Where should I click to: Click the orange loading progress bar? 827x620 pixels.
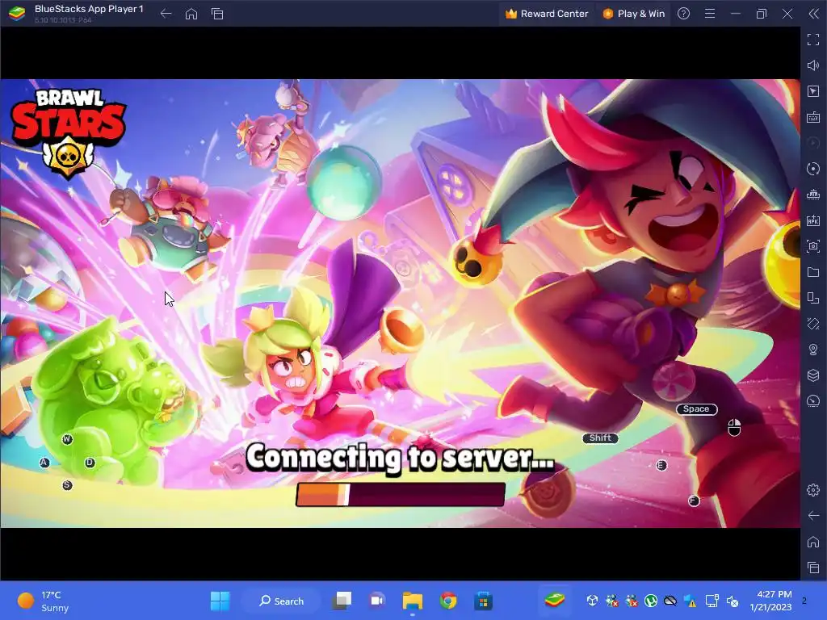401,495
